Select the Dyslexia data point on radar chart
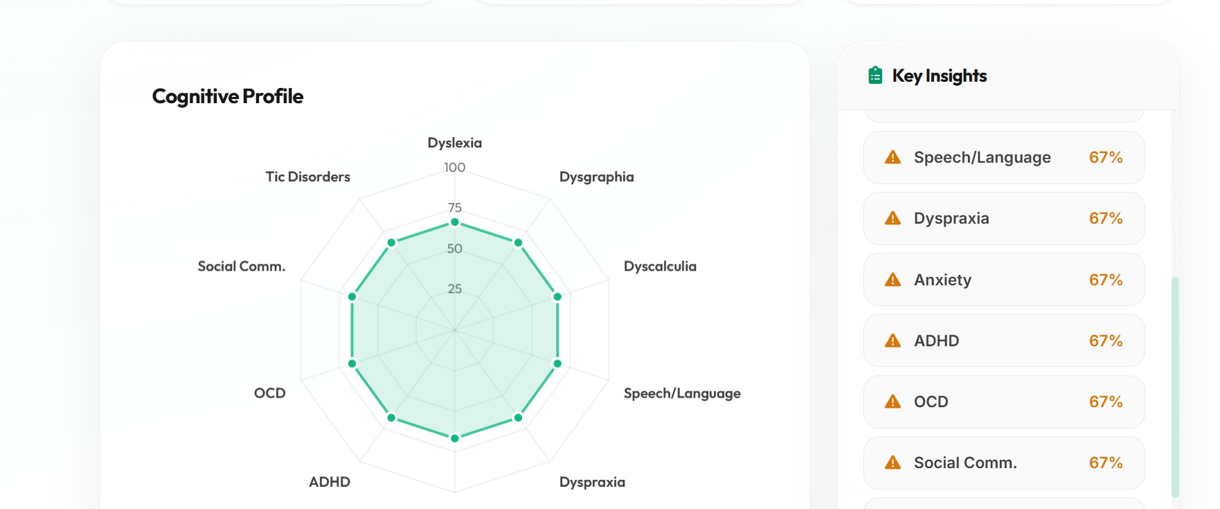Image resolution: width=1220 pixels, height=509 pixels. pos(455,222)
